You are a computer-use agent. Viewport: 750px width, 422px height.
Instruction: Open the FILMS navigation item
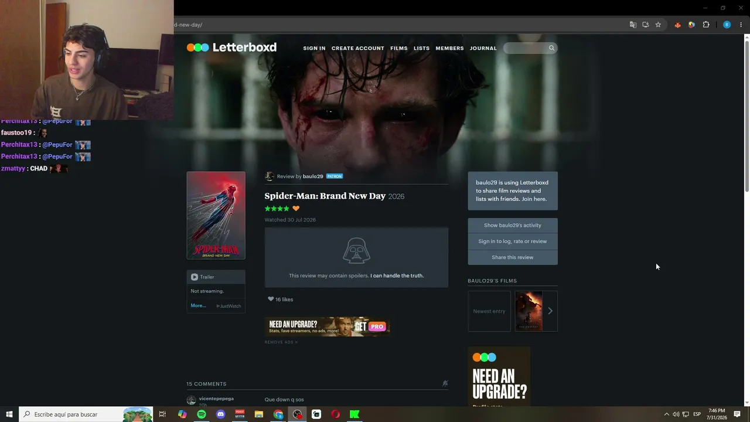399,48
